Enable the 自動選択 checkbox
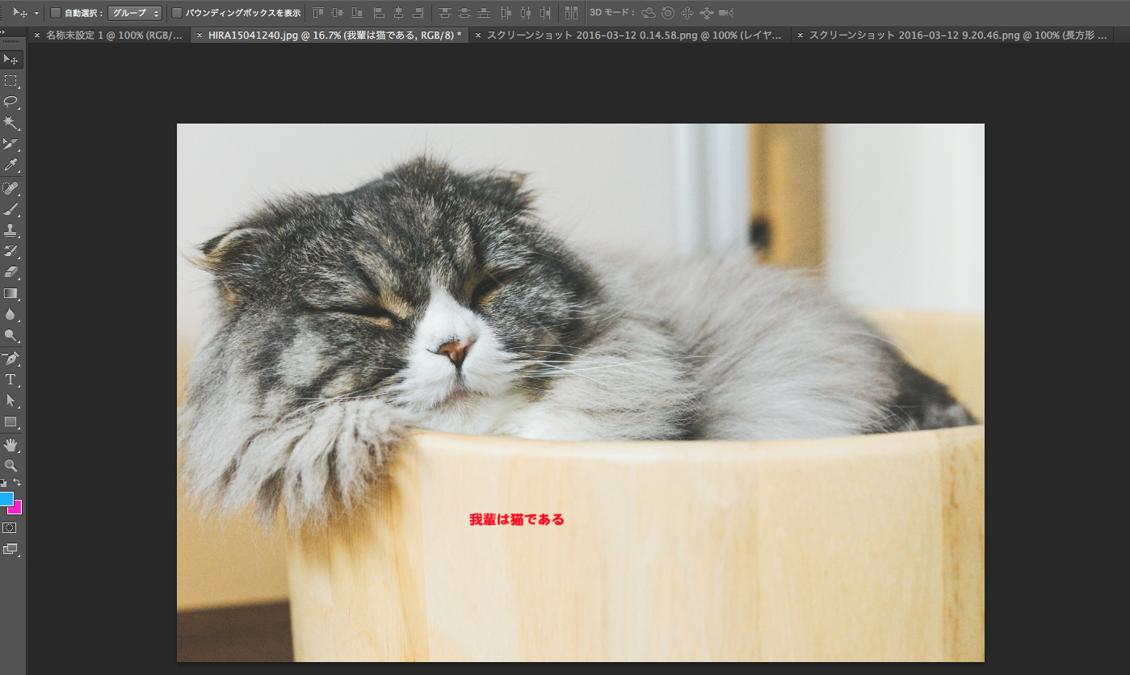 tap(56, 13)
